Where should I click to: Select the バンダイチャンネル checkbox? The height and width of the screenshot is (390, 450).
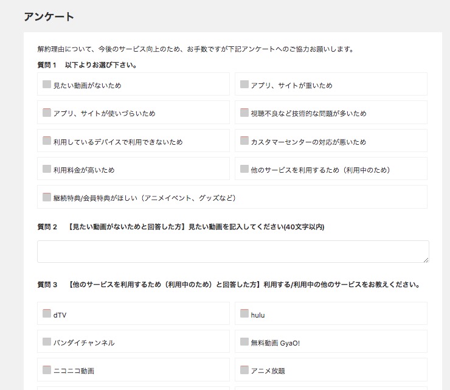point(47,341)
